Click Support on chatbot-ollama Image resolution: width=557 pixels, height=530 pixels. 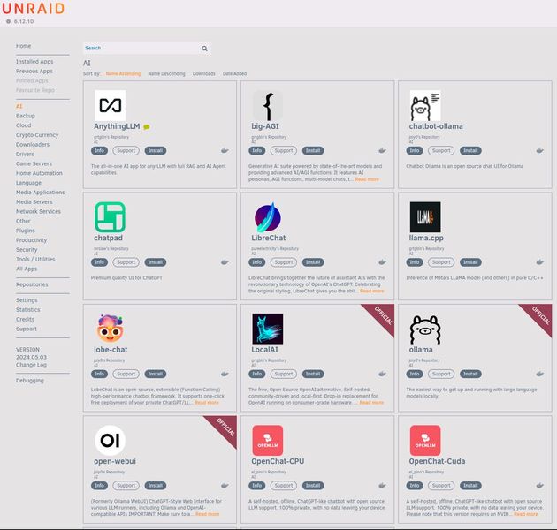pos(441,150)
